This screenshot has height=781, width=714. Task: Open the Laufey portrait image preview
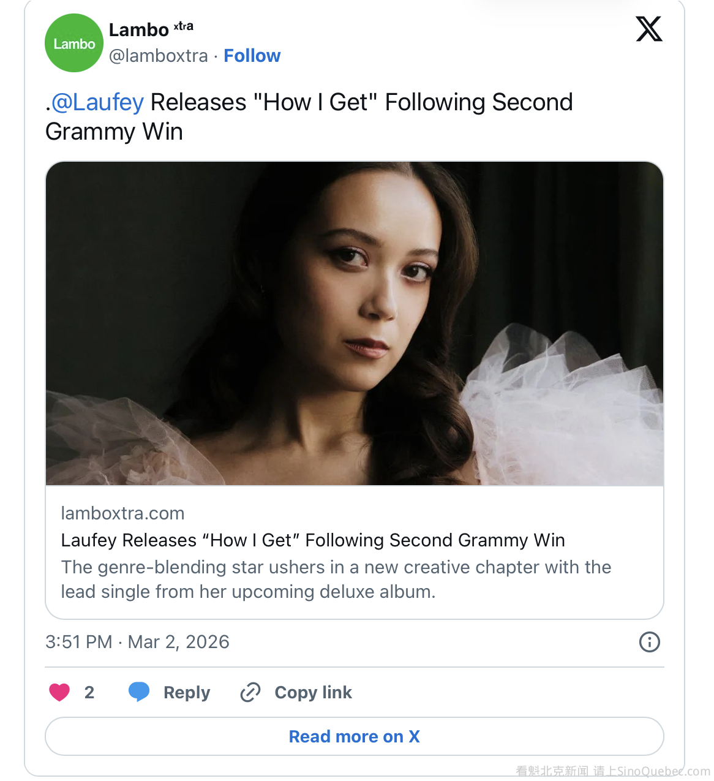pyautogui.click(x=355, y=323)
